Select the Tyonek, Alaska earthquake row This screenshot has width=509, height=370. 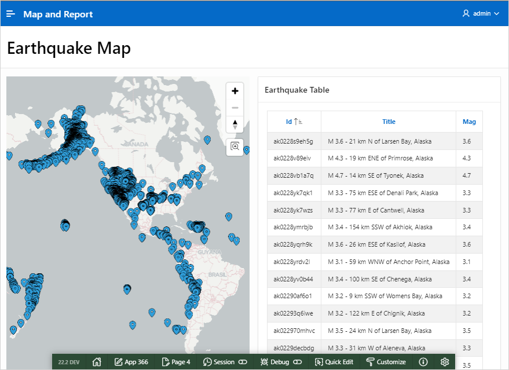click(x=375, y=175)
